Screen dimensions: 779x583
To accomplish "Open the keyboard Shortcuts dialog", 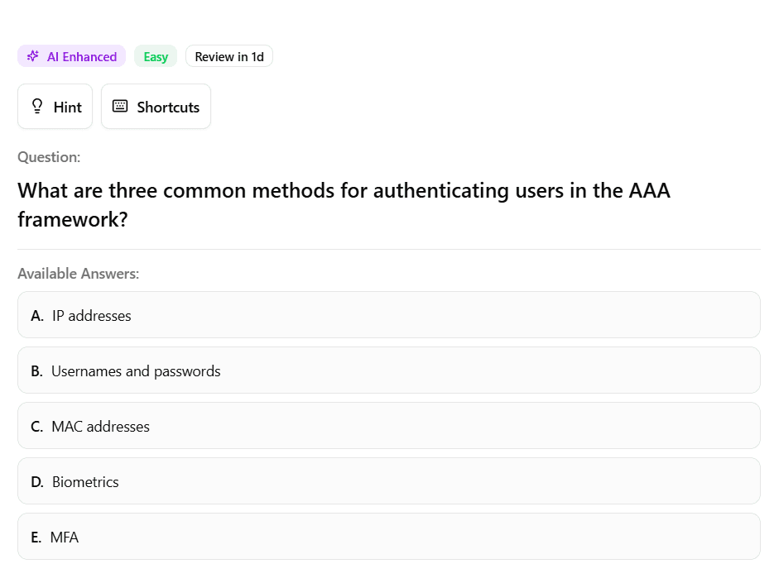I will pyautogui.click(x=156, y=106).
